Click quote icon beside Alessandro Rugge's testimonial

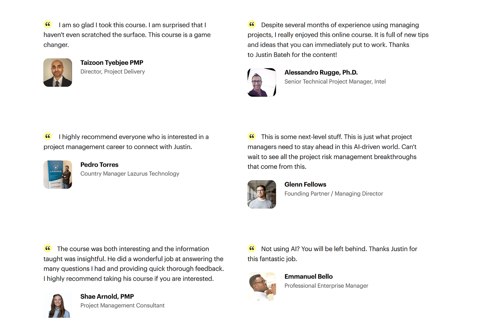click(252, 24)
